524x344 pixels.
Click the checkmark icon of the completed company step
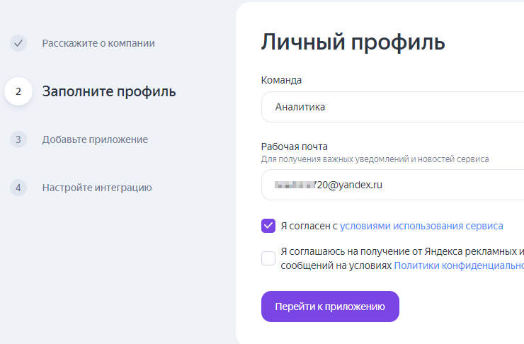pos(18,43)
